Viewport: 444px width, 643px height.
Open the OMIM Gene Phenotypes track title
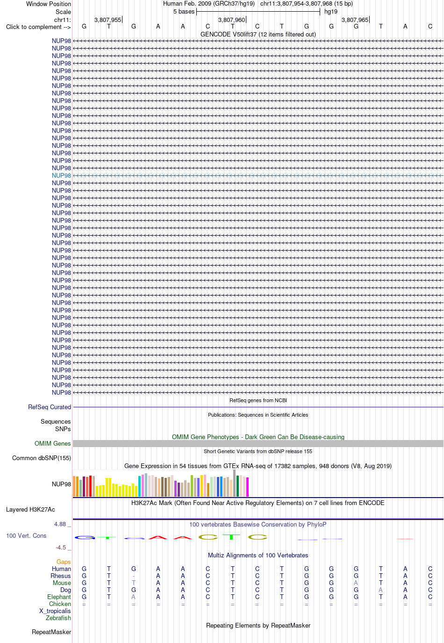click(x=258, y=437)
